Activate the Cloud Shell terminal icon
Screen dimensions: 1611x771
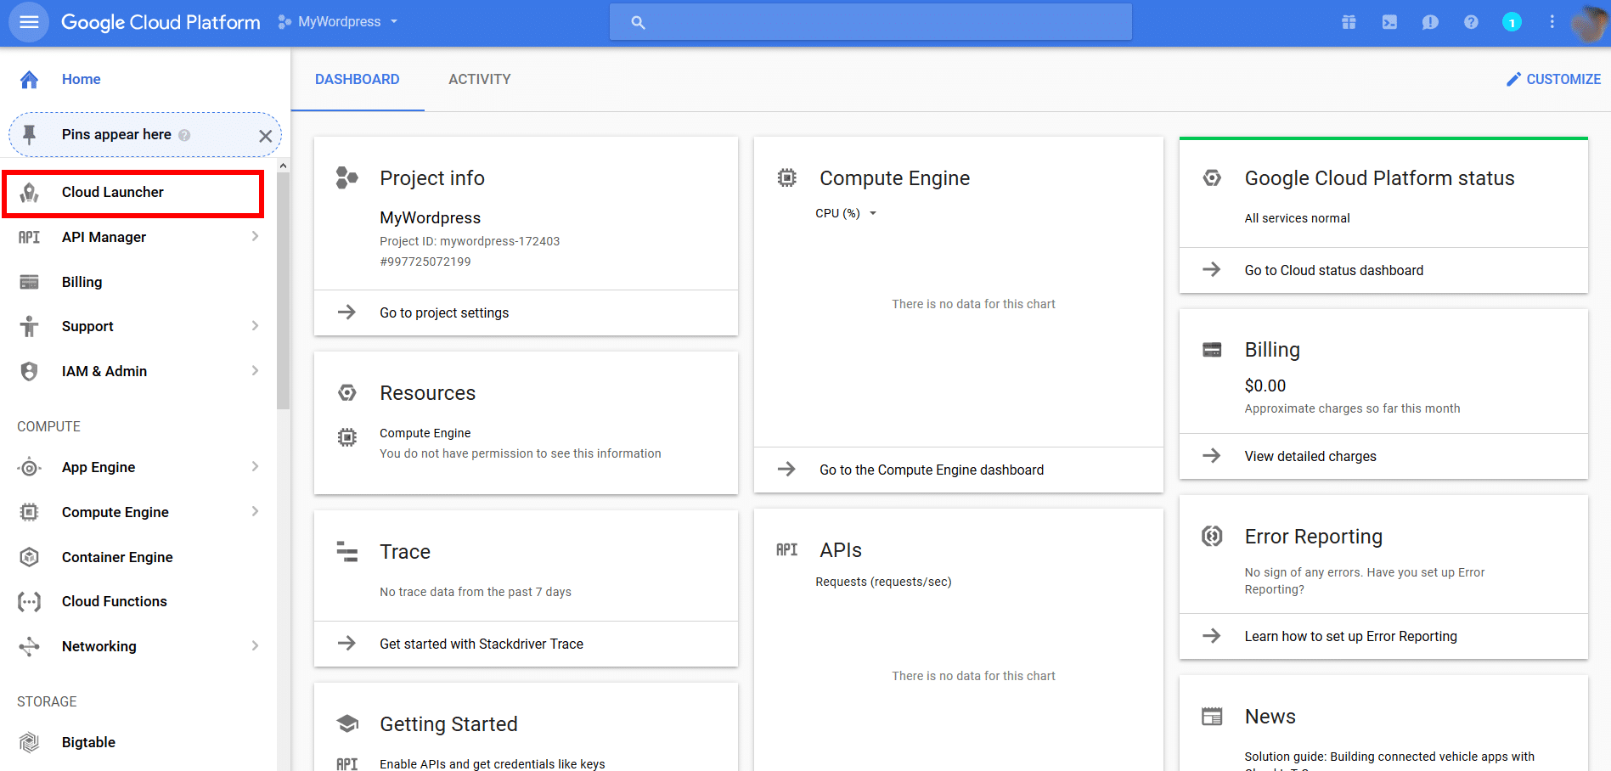(1389, 22)
